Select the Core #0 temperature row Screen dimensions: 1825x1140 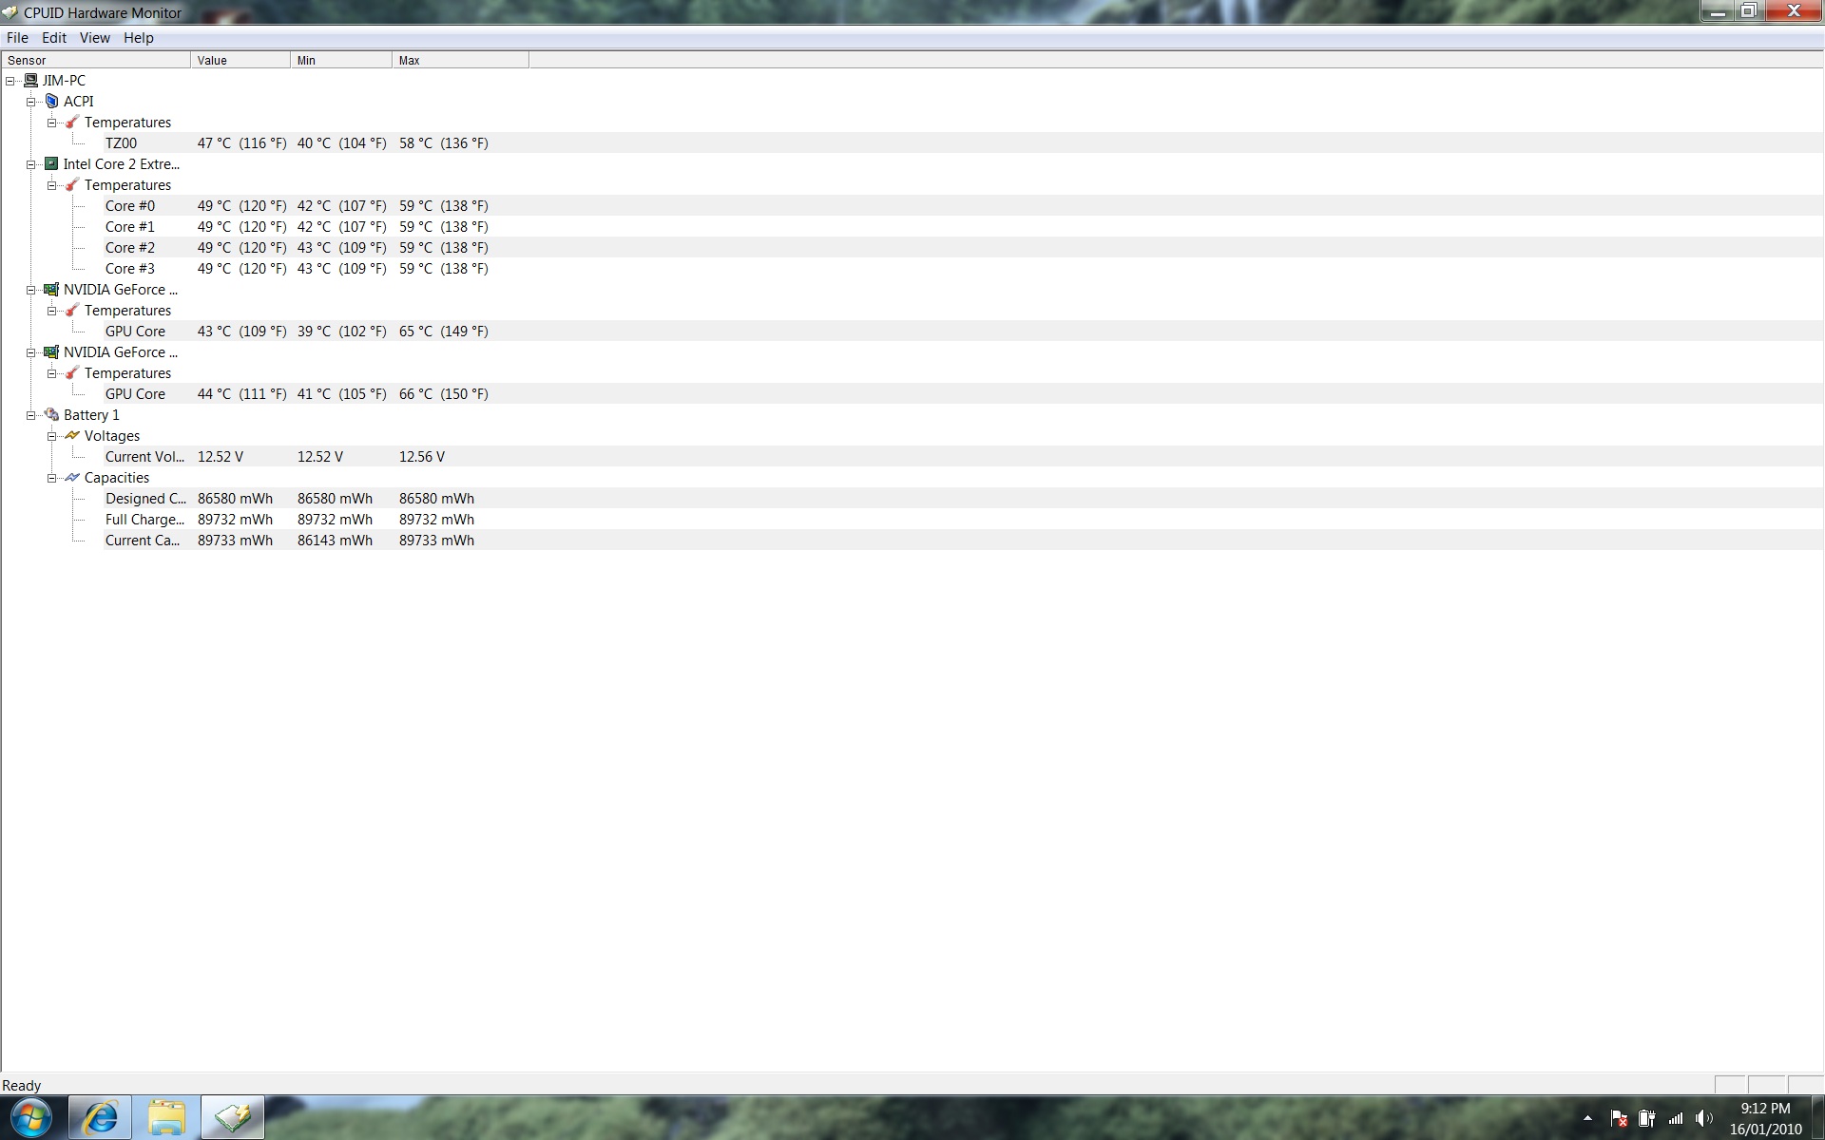click(963, 206)
